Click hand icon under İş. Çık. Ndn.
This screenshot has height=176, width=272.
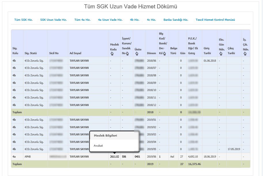[244, 53]
